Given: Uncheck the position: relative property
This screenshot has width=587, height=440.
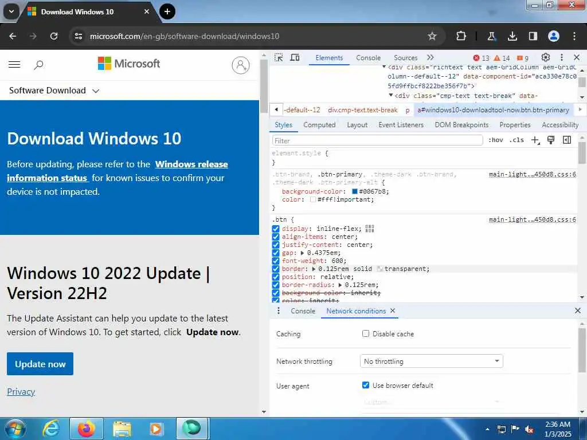Looking at the screenshot, I should [x=276, y=277].
